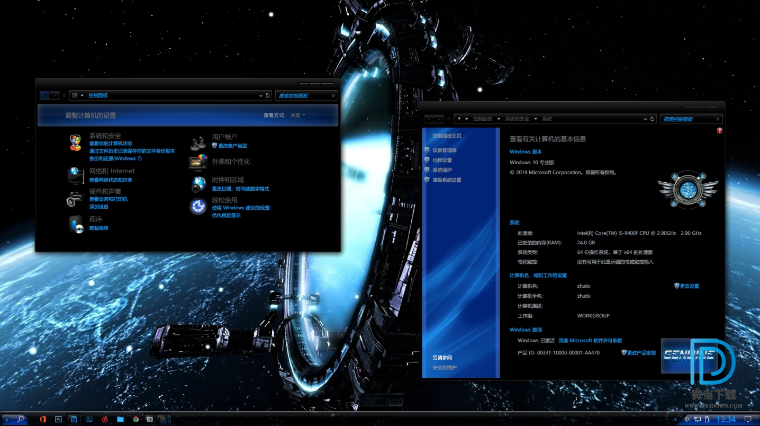Open 阅读 Microsoft 软件许可条款 link
The image size is (760, 426).
click(x=590, y=341)
